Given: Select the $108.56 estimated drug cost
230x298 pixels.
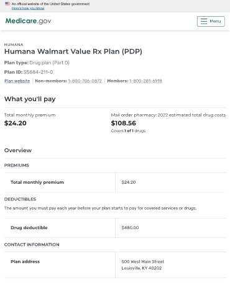Looking at the screenshot, I should (124, 123).
